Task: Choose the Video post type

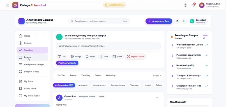Action: (91, 57)
